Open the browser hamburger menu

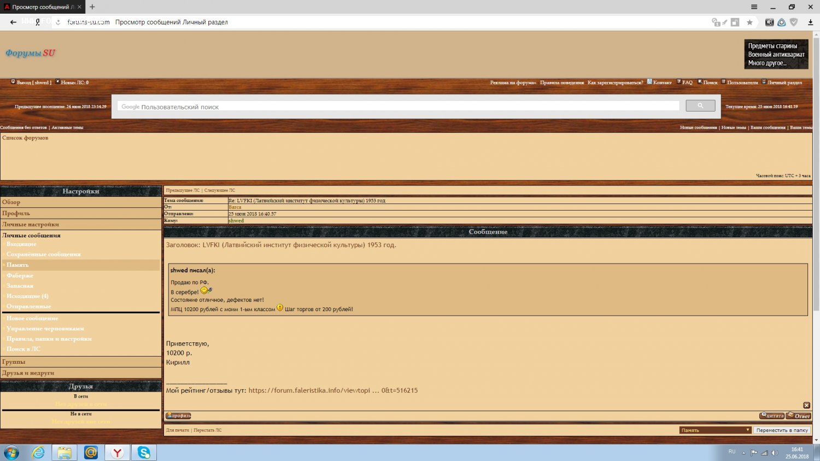[x=754, y=7]
